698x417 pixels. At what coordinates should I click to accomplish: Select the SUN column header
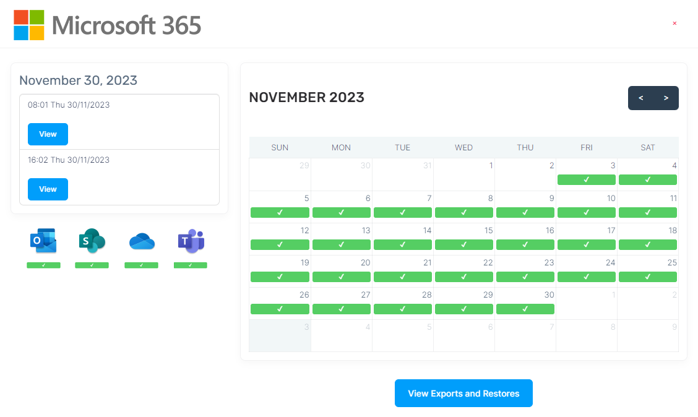click(x=280, y=147)
